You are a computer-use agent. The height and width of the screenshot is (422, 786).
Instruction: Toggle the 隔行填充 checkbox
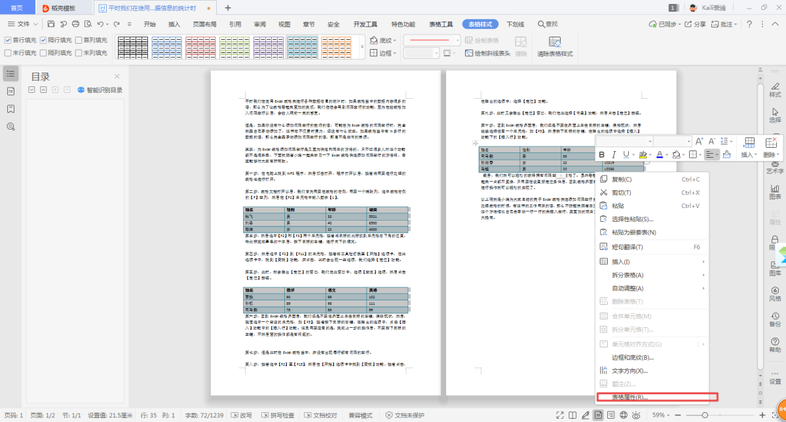coord(43,40)
